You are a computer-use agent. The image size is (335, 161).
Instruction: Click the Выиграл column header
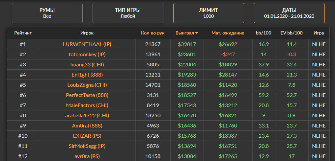tap(185, 33)
